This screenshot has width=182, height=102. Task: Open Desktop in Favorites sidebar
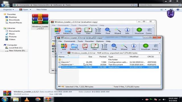(x=13, y=17)
